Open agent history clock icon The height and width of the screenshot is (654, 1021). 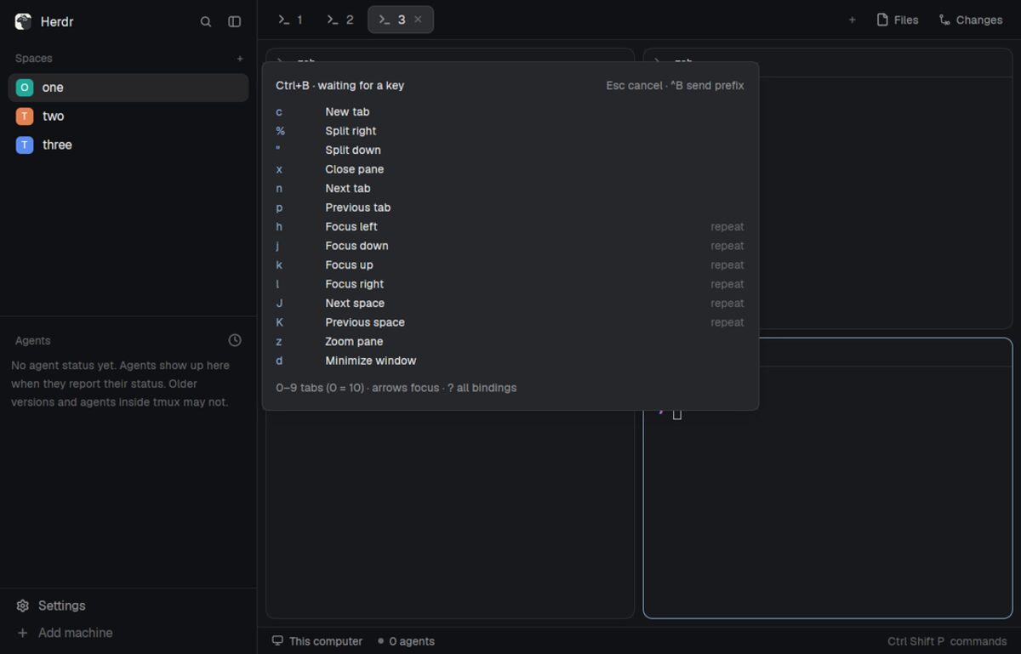coord(235,340)
